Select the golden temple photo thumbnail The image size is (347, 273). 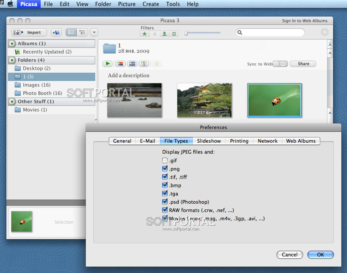click(204, 100)
